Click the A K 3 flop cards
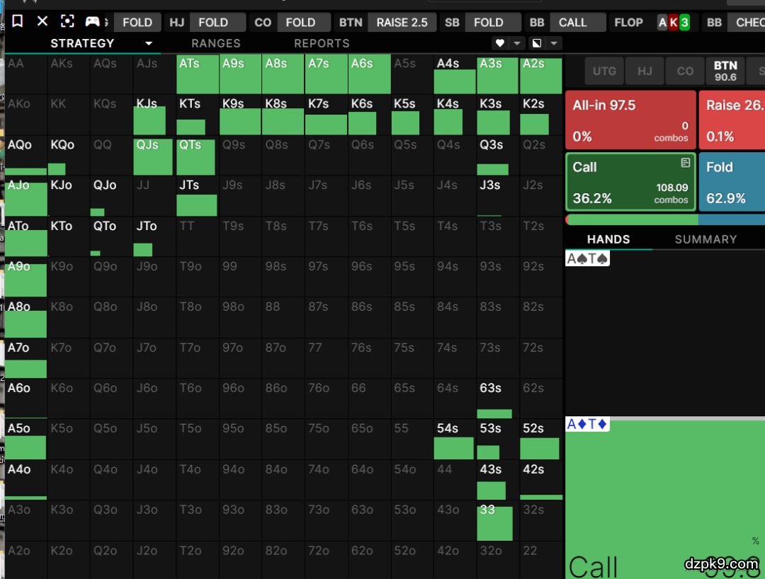This screenshot has height=579, width=765. 673,23
